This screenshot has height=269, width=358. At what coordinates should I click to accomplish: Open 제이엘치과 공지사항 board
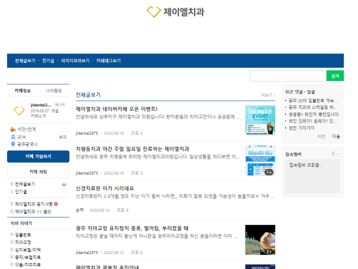[34, 204]
